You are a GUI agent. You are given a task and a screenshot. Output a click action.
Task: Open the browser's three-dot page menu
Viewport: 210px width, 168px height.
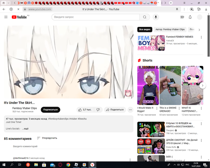[x=184, y=9]
